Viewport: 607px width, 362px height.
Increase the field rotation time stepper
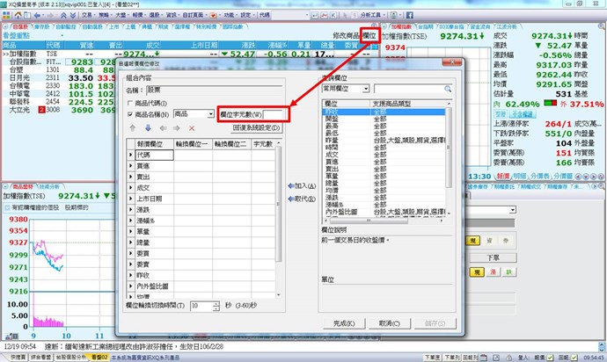point(217,301)
